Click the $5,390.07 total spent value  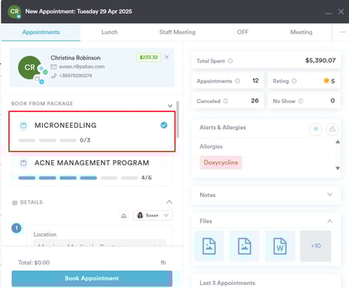point(320,60)
